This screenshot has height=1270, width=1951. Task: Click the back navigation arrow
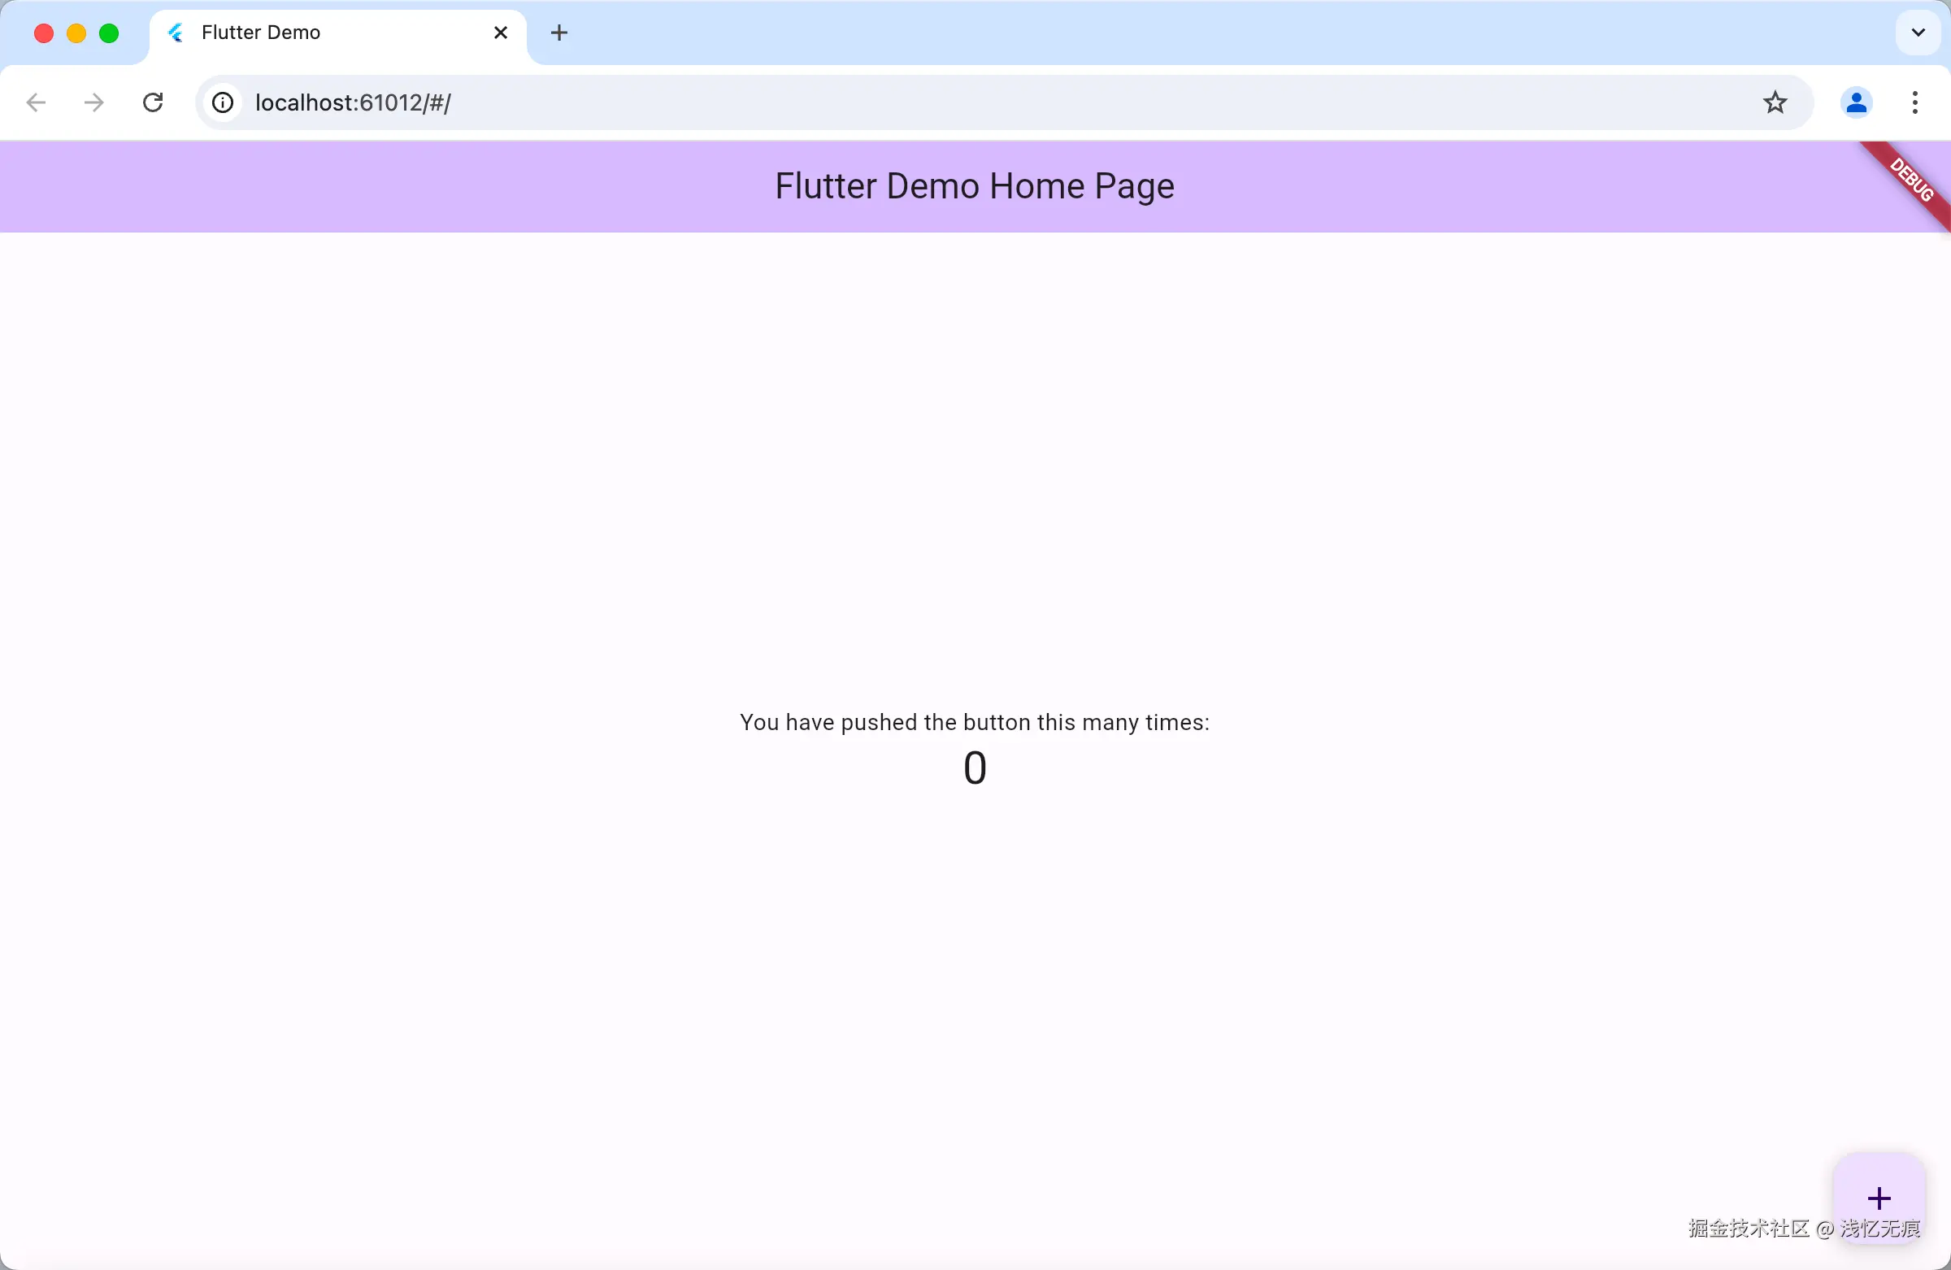[36, 102]
